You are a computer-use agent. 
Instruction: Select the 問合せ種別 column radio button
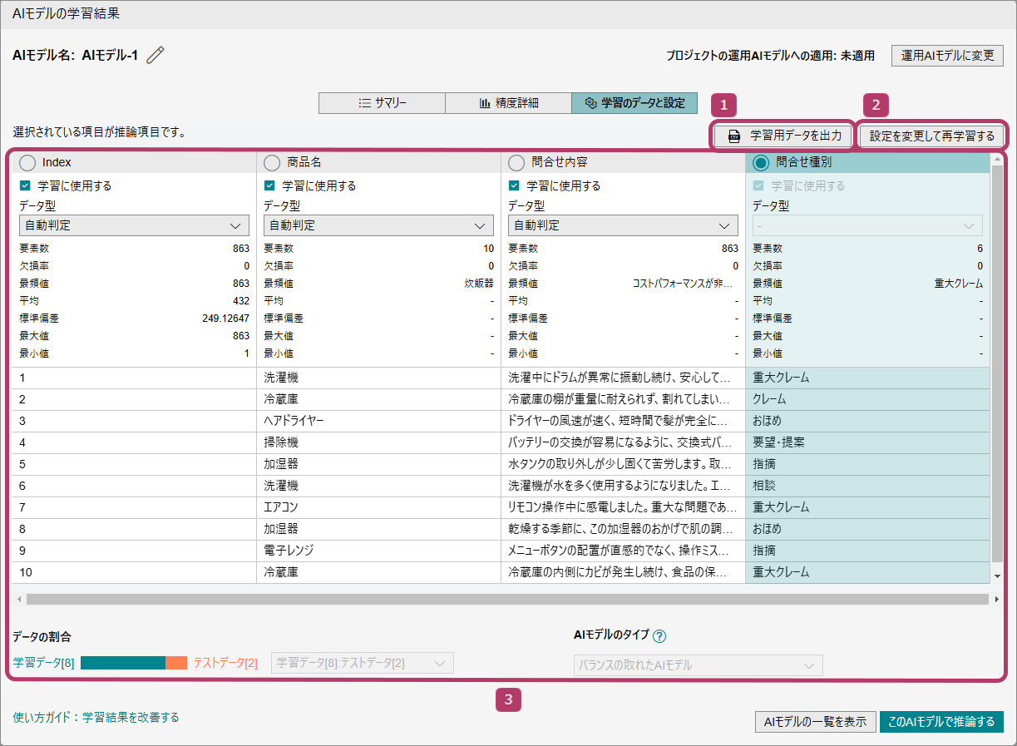point(760,162)
